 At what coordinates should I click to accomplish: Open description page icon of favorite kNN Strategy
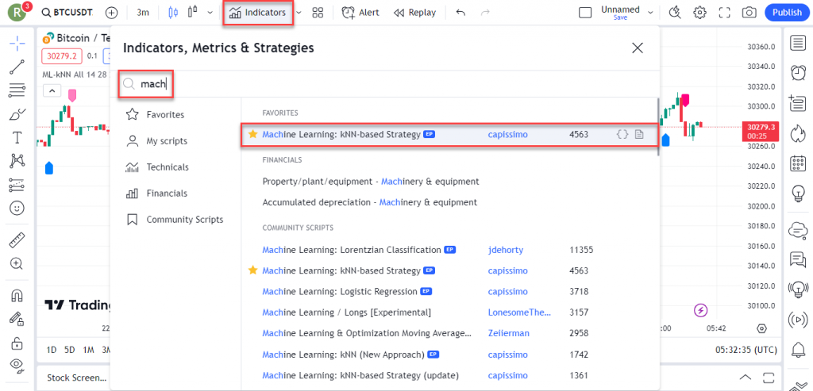pyautogui.click(x=639, y=135)
